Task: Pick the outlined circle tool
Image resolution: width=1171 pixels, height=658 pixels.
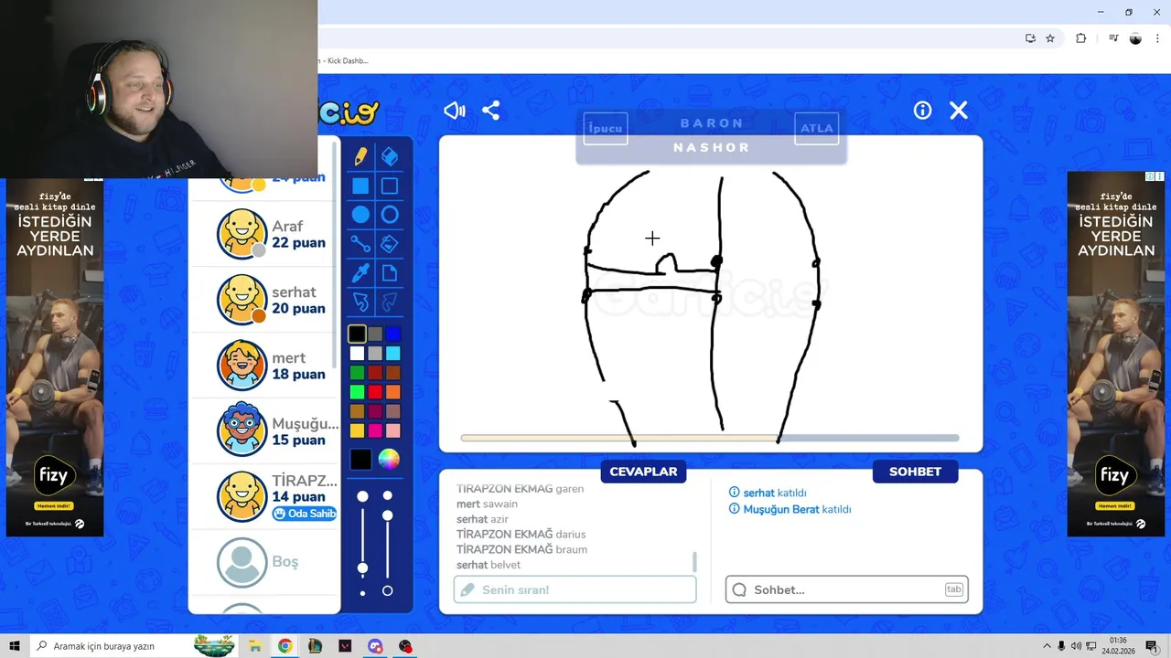Action: click(390, 215)
